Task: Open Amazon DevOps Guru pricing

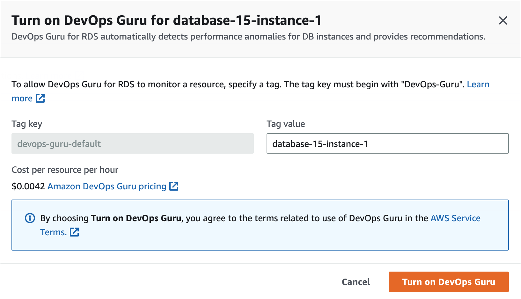Action: coord(107,186)
